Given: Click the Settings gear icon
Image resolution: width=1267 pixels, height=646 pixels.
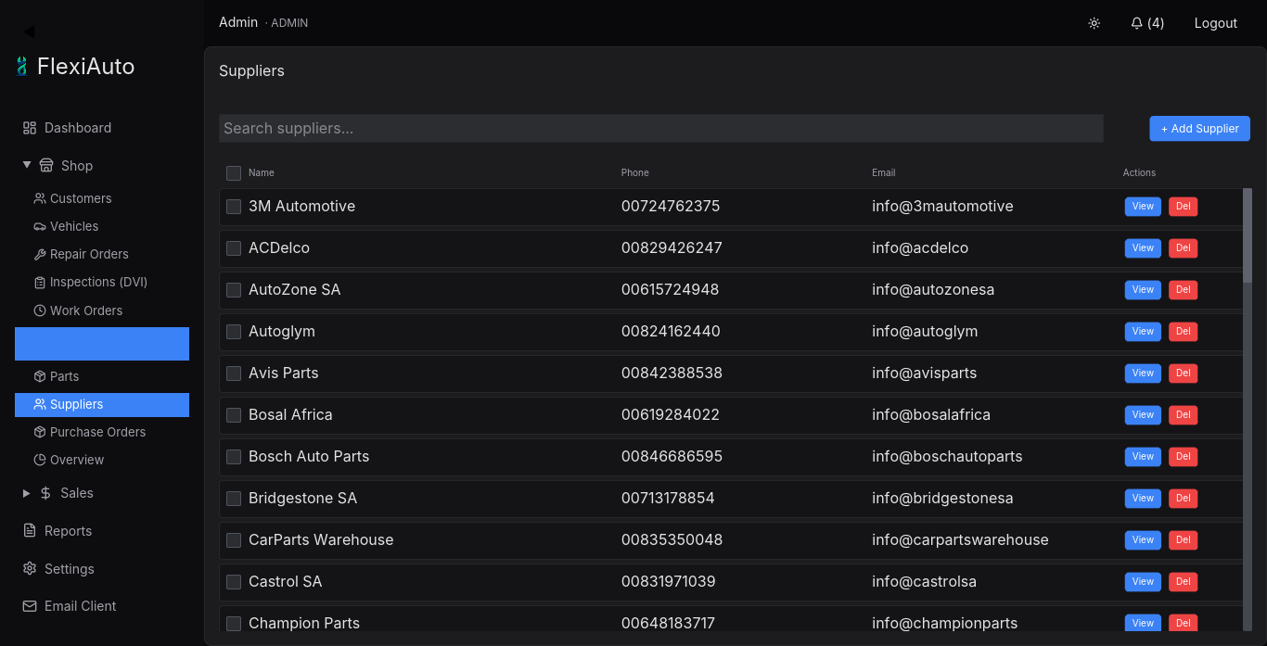Looking at the screenshot, I should [30, 568].
